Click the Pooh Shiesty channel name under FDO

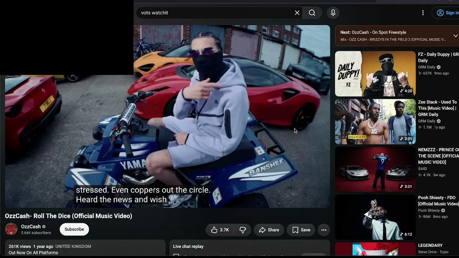coord(429,210)
